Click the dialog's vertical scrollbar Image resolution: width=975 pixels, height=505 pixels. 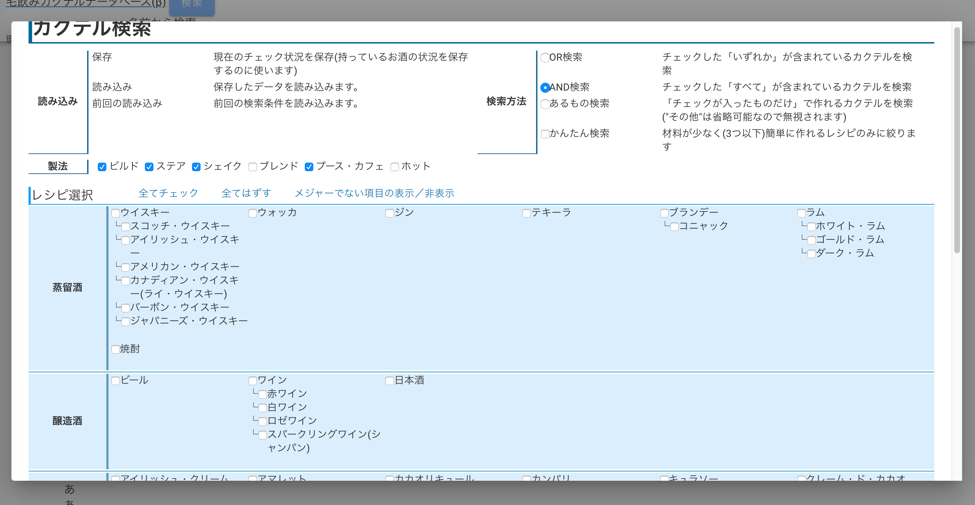coord(957,140)
